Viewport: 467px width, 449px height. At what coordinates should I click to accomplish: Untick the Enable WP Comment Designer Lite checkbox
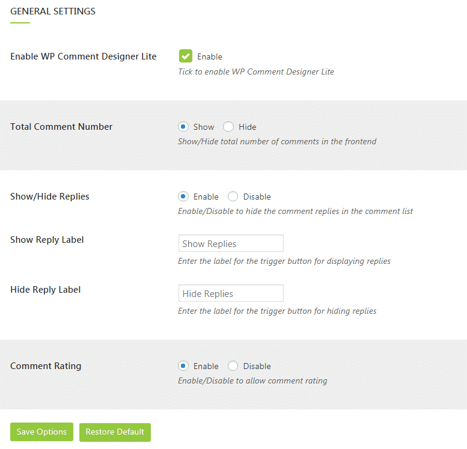click(x=186, y=56)
